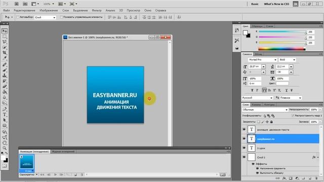324x182 pixels.
Task: Click the lock position icon
Action: click(267, 122)
